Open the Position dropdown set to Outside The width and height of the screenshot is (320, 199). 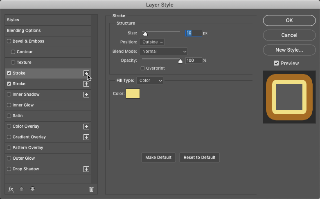pos(152,42)
